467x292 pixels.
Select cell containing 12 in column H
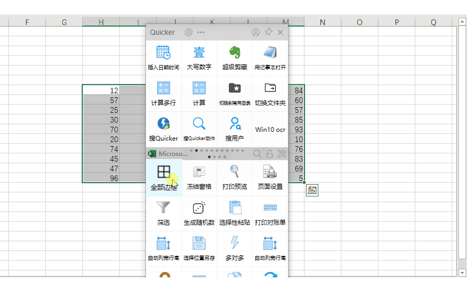point(101,91)
